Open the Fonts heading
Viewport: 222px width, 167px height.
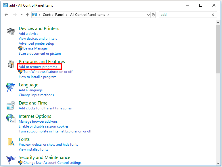(24, 139)
